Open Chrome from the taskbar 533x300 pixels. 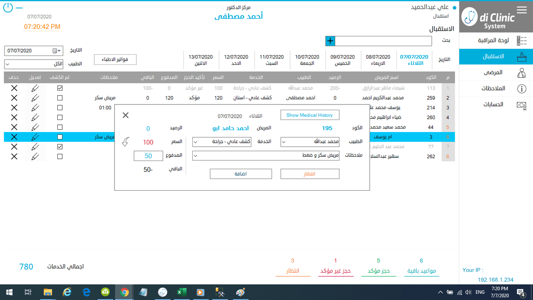pos(125,292)
